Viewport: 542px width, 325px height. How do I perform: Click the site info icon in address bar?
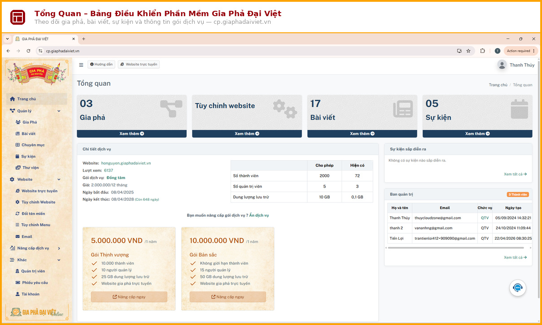click(x=40, y=51)
